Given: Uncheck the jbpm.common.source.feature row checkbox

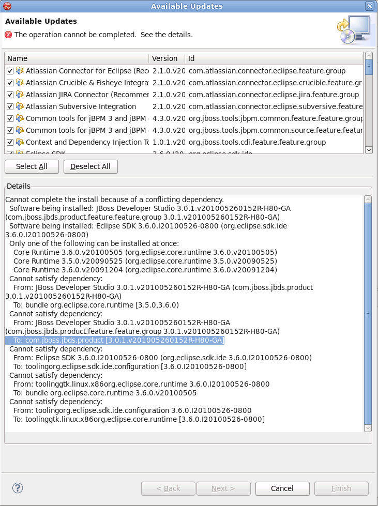Looking at the screenshot, I should 10,130.
